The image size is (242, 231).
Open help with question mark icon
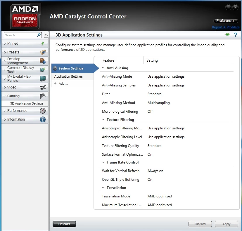pyautogui.click(x=235, y=35)
